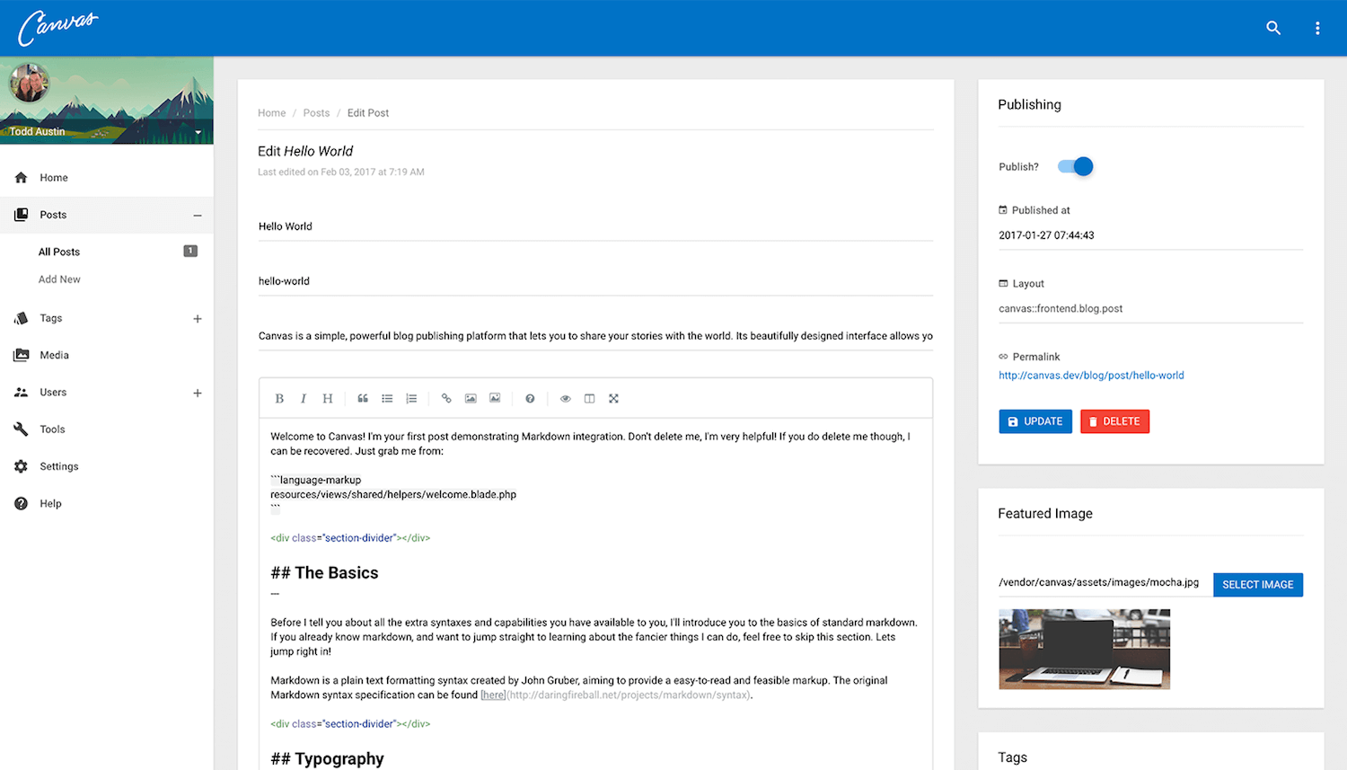Viewport: 1347px width, 770px height.
Task: Follow the Home breadcrumb link
Action: click(x=271, y=113)
